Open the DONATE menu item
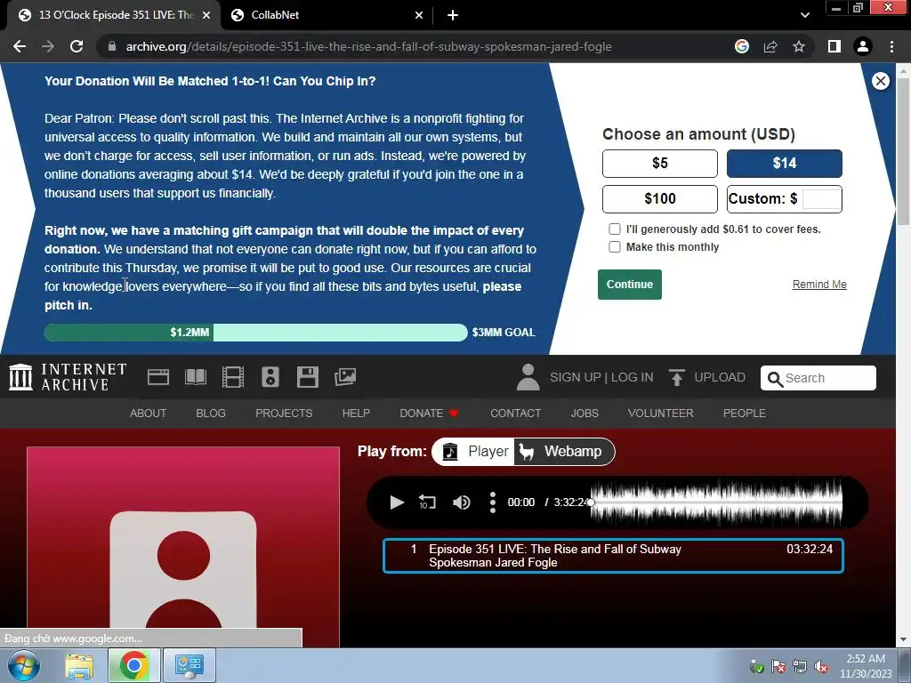This screenshot has height=683, width=911. click(430, 413)
